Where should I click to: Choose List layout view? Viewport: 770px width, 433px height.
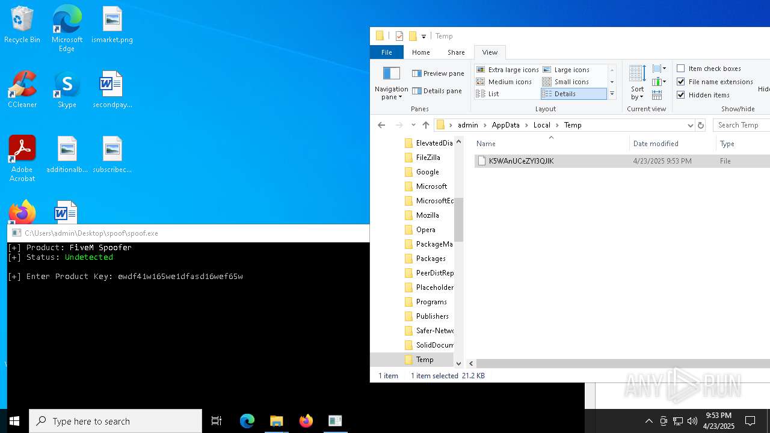coord(488,94)
